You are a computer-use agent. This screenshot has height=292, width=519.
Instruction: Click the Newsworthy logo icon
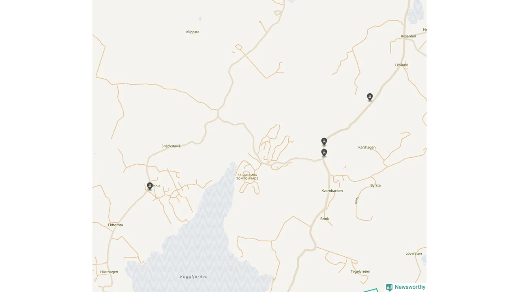(x=389, y=288)
